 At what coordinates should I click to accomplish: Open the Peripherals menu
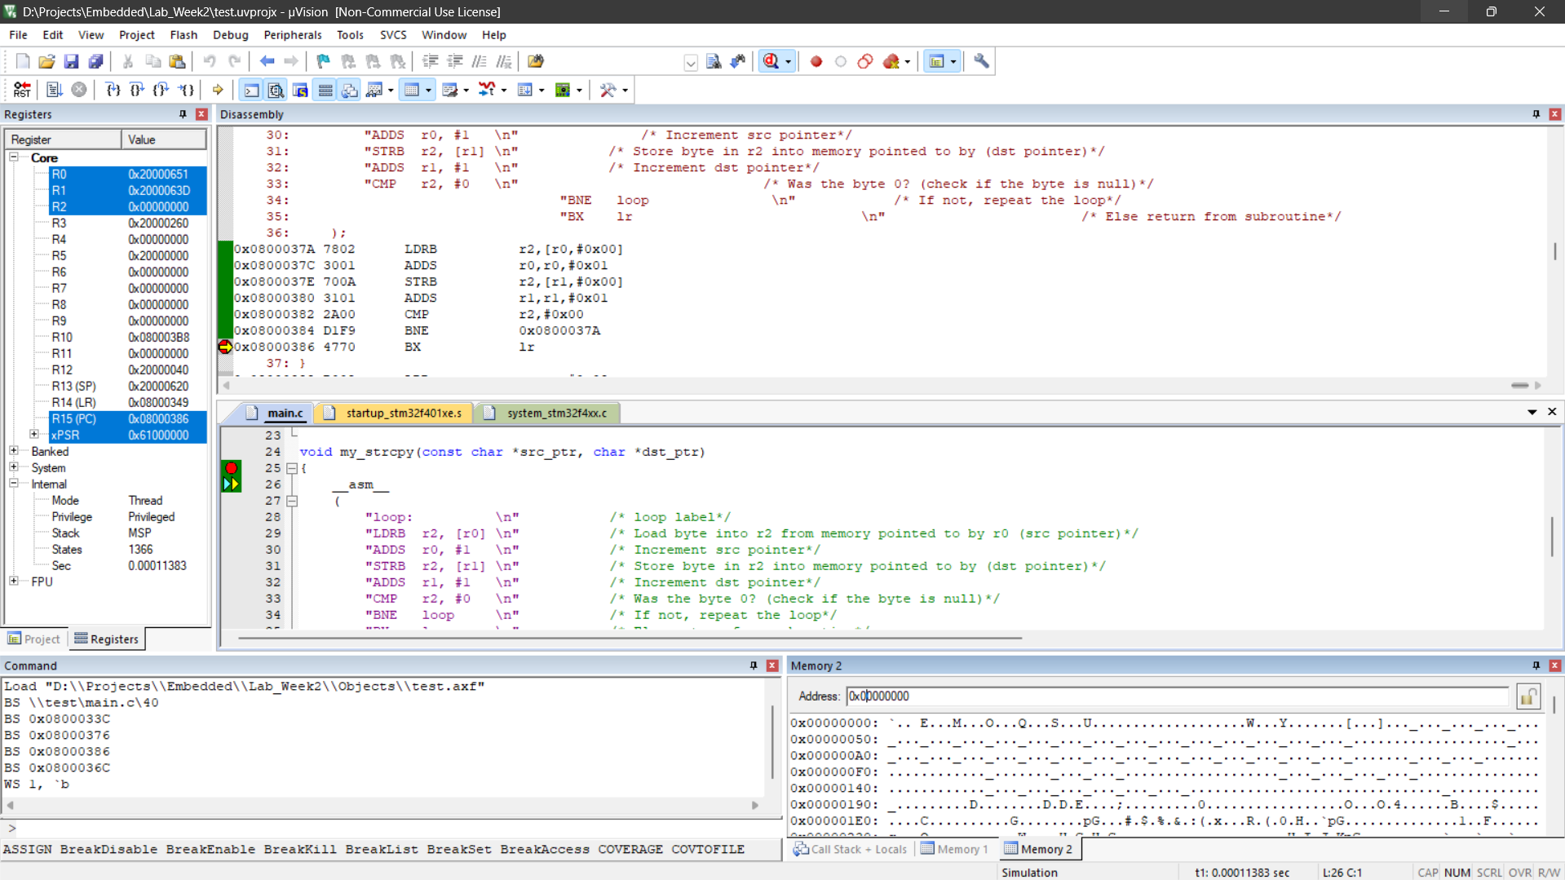pos(292,35)
